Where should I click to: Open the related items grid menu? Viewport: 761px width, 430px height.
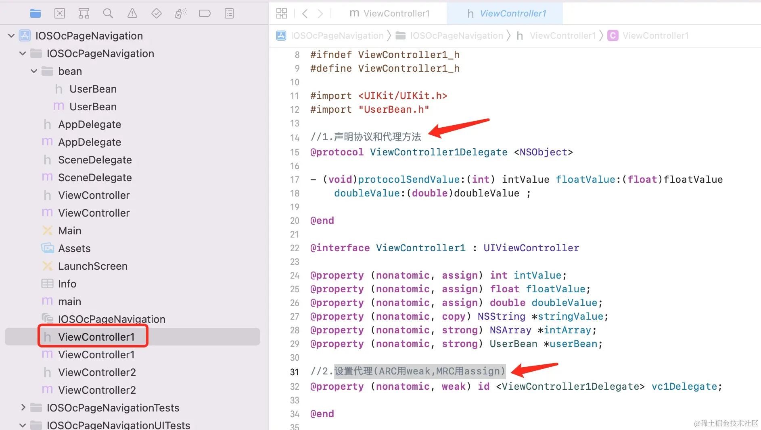[x=282, y=13]
